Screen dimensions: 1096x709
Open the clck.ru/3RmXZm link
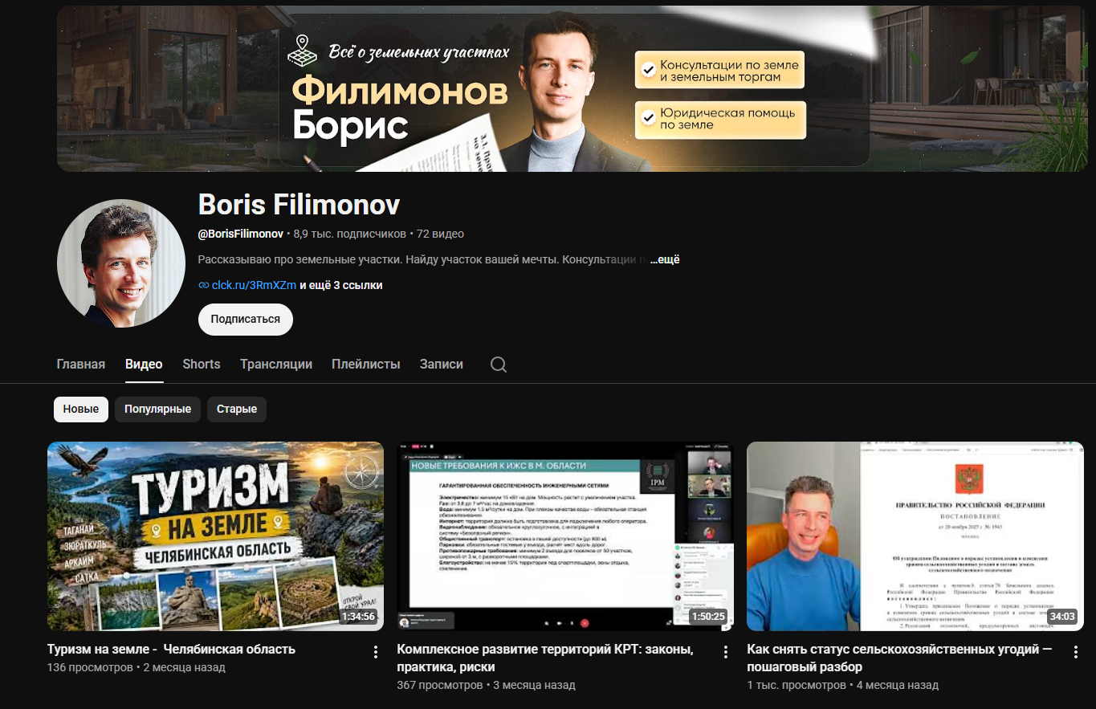tap(254, 285)
